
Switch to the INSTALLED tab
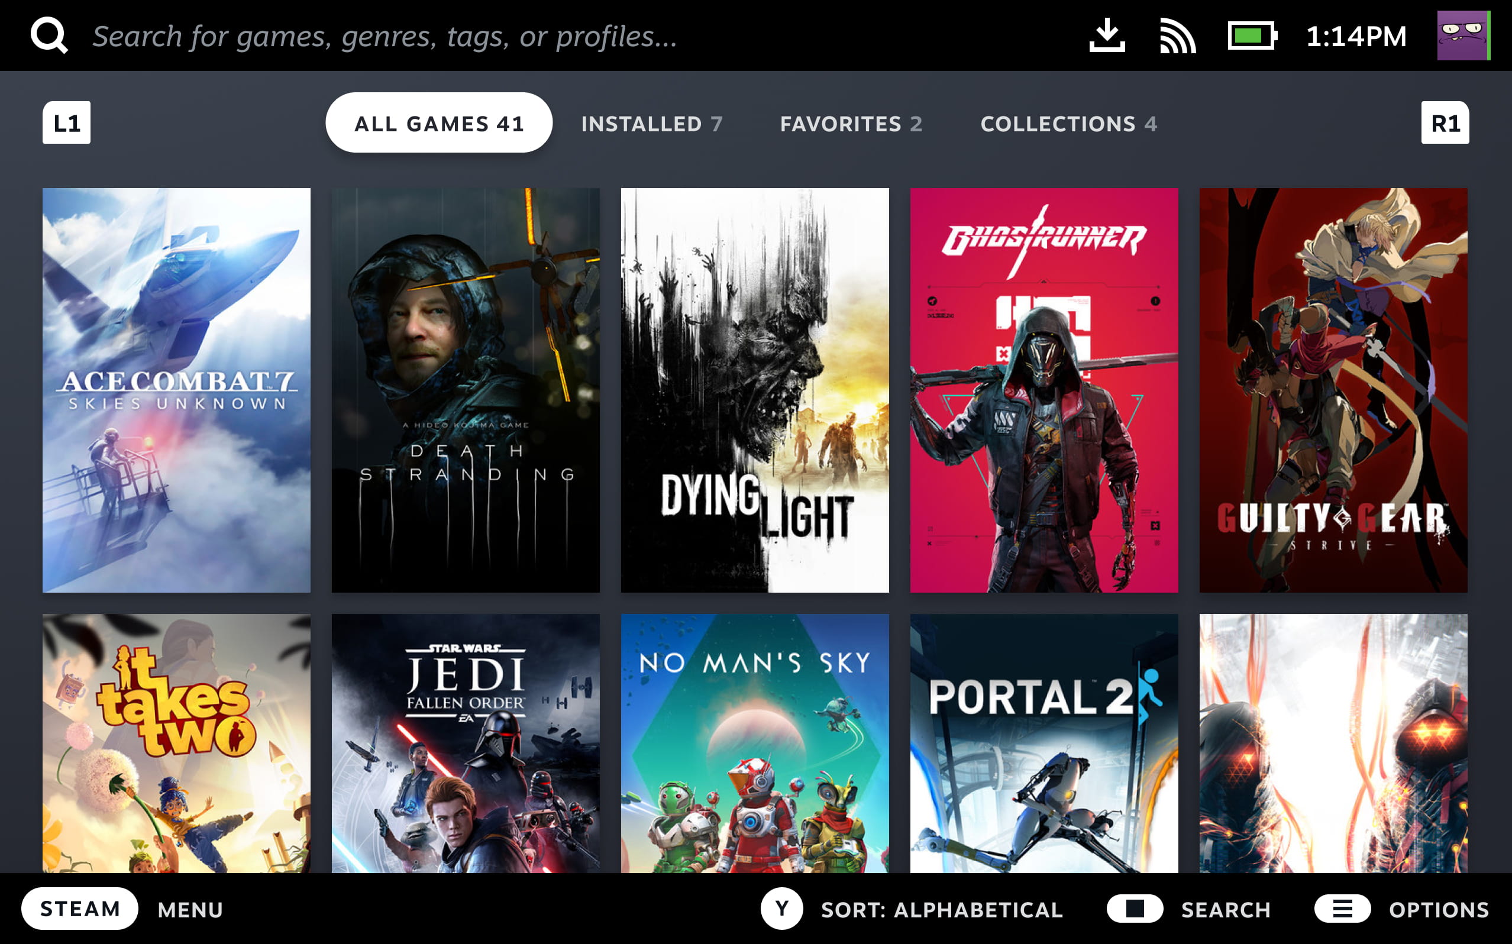coord(652,124)
